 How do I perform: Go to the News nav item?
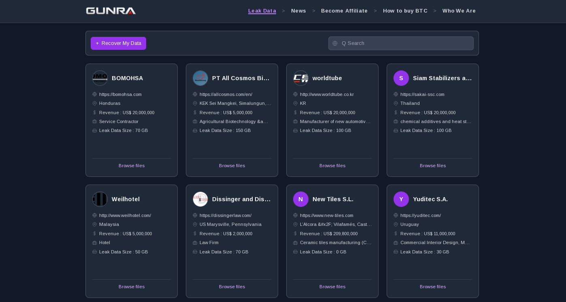299,11
